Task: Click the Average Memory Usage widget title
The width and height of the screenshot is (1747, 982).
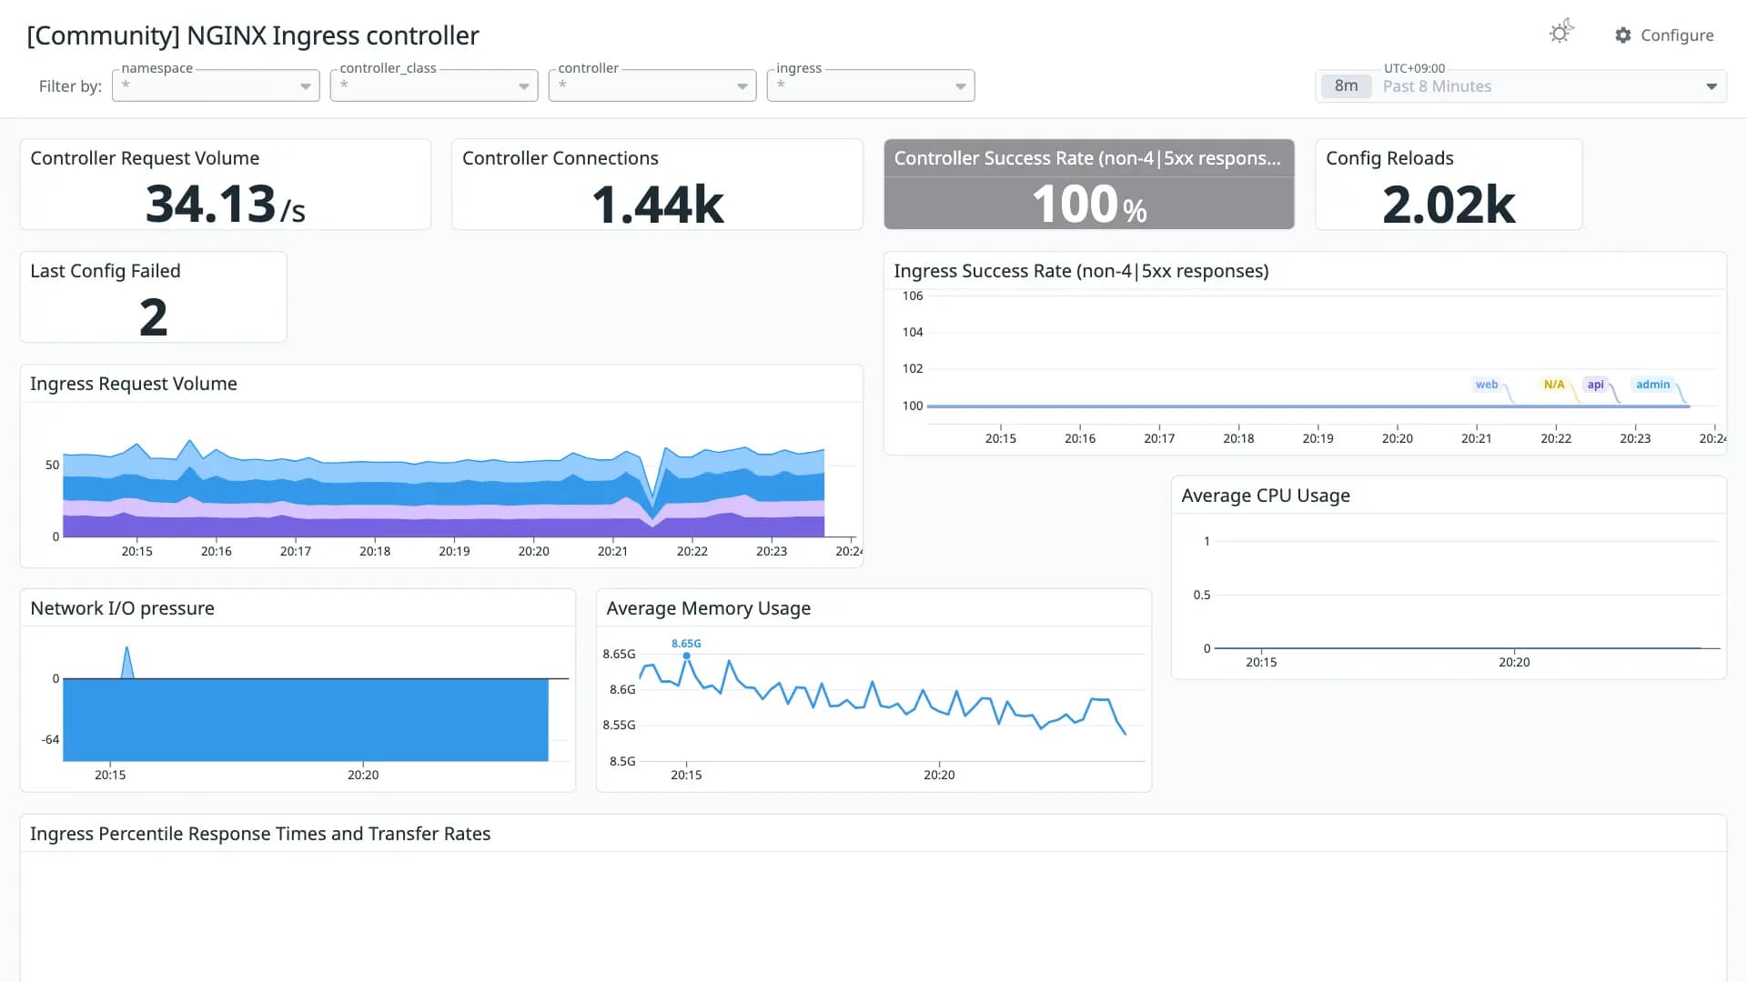Action: pyautogui.click(x=709, y=608)
